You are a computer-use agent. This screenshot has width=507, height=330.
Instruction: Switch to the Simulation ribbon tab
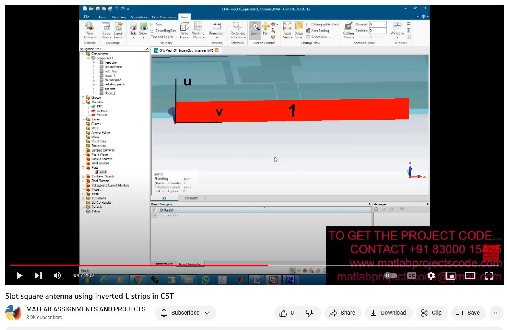pyautogui.click(x=139, y=17)
